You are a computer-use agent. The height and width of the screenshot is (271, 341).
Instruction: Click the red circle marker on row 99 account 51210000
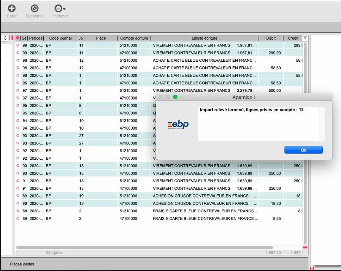pos(18,45)
